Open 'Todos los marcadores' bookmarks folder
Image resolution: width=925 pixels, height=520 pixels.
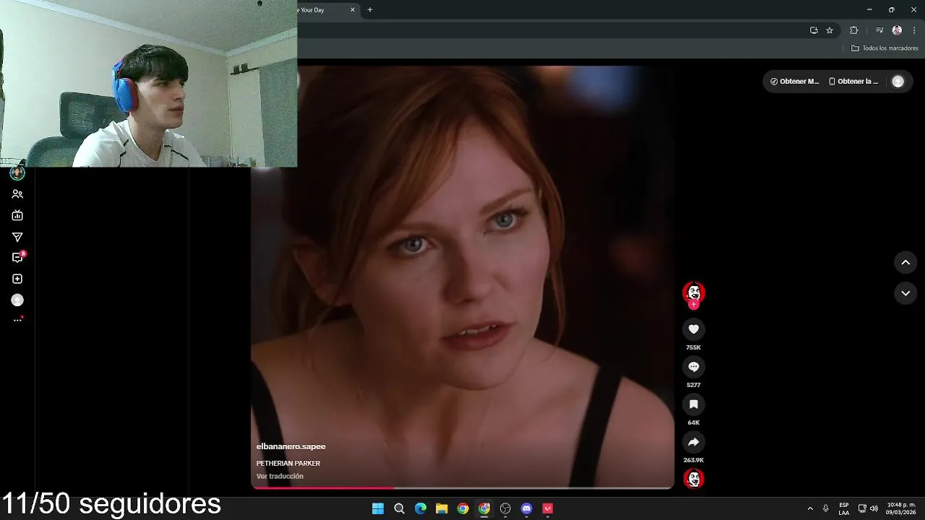click(885, 48)
